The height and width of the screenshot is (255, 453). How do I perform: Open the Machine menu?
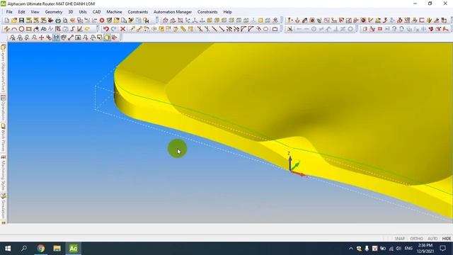(114, 12)
